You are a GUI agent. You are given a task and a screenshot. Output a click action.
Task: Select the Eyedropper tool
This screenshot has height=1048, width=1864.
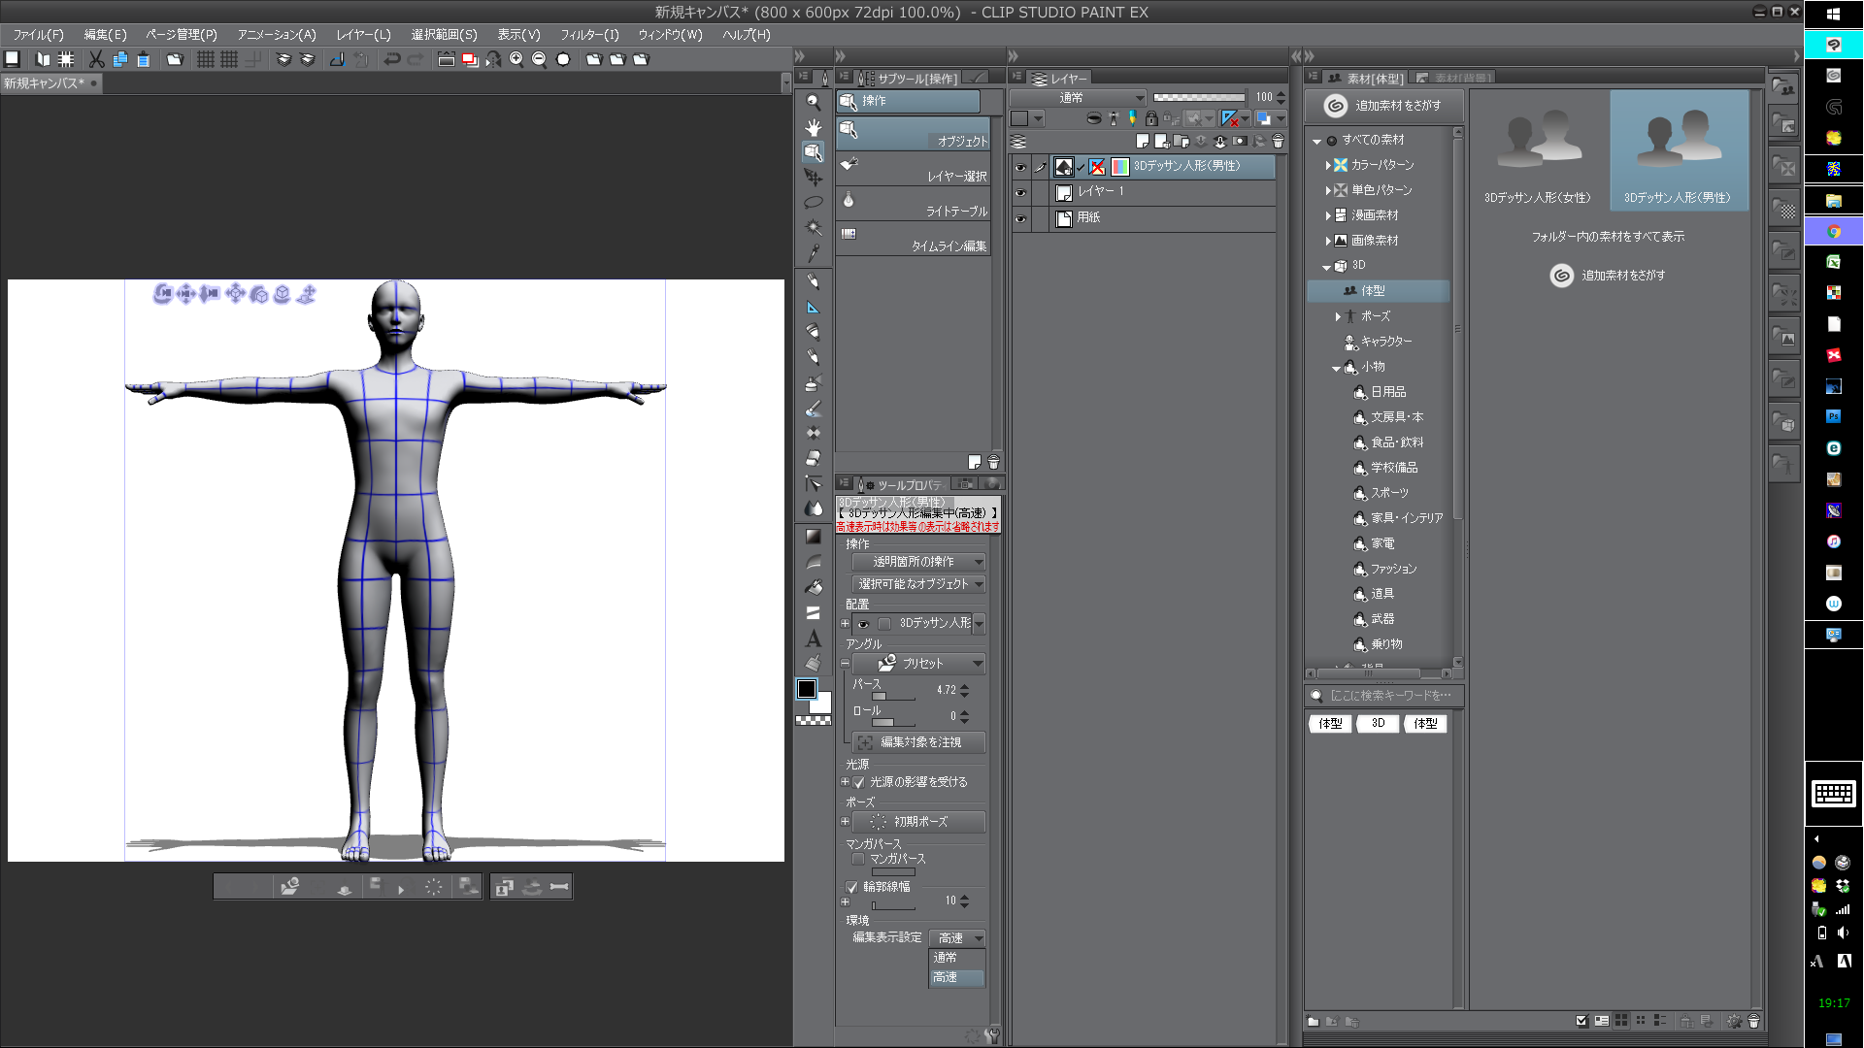(x=814, y=253)
